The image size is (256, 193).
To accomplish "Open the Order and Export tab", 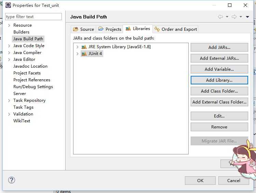I will 176,29.
